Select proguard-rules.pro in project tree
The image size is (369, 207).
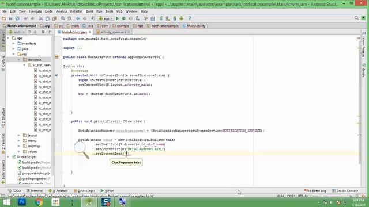click(33, 173)
